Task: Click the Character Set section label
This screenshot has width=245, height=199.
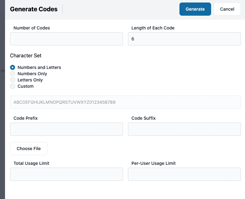Action: click(x=26, y=55)
